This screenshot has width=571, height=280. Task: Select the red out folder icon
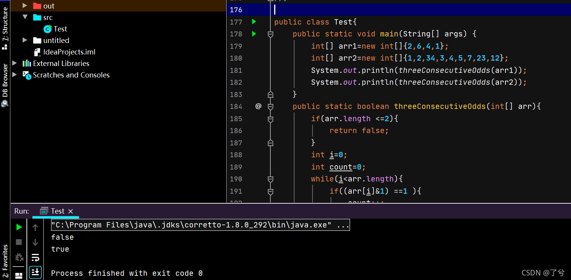[37, 6]
